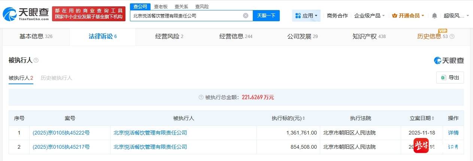Click the TianYanCha logo in header
Screen dimensions: 473x161
point(25,14)
